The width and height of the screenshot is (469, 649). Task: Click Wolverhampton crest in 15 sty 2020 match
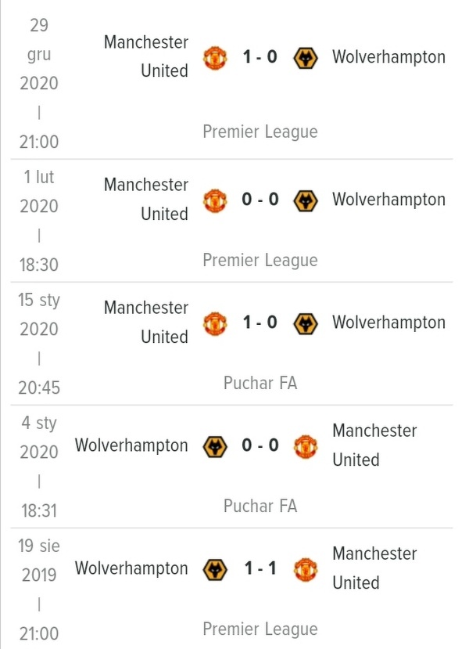pos(306,323)
